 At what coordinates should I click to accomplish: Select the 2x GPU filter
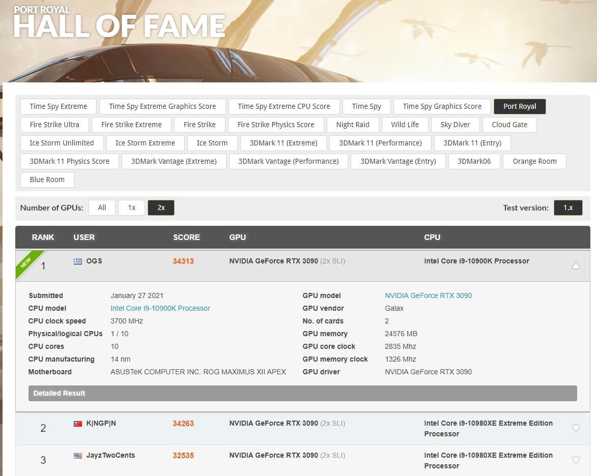point(161,208)
